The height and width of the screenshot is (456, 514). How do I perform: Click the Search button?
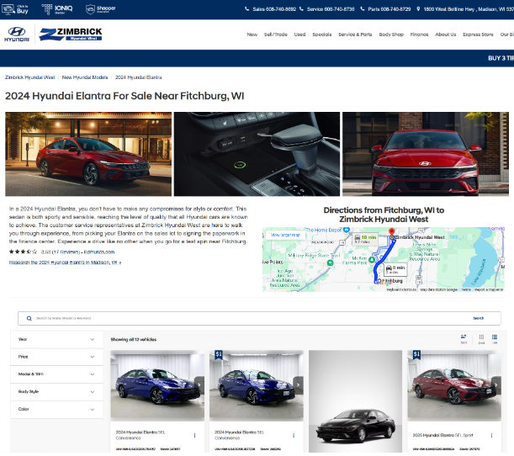(x=478, y=318)
